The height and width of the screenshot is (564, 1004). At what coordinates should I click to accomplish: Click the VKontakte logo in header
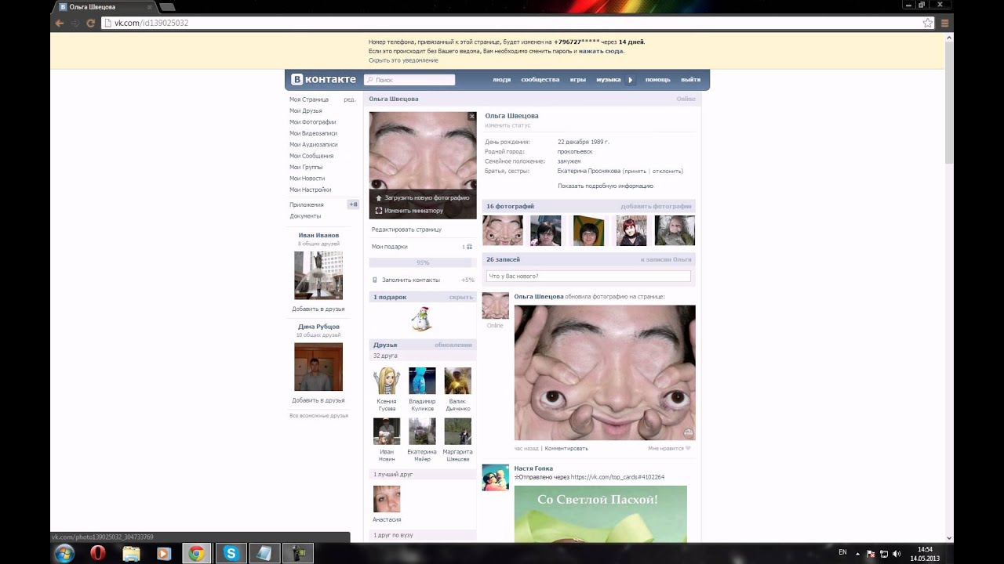[323, 79]
